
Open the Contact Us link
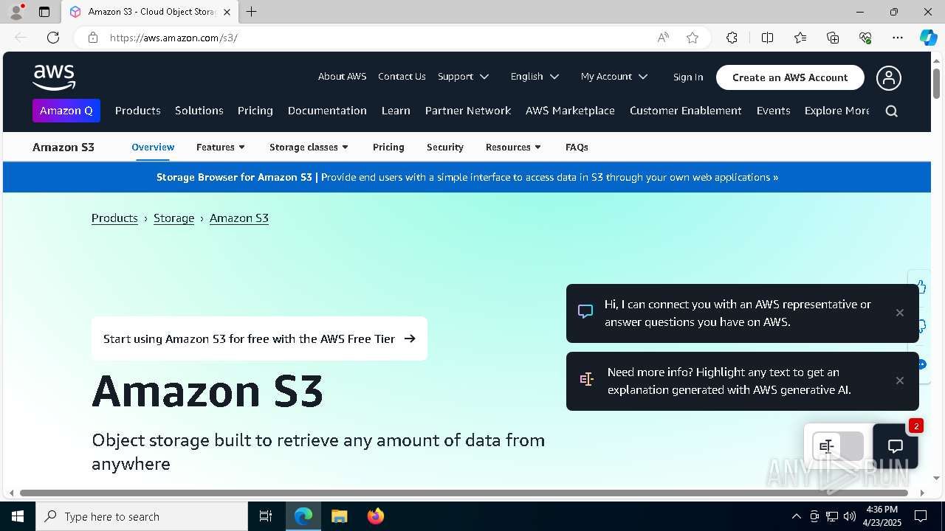click(402, 77)
